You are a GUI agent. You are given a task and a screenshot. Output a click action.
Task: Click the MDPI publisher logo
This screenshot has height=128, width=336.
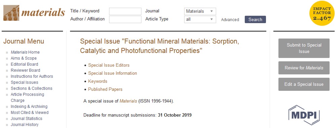pyautogui.click(x=304, y=115)
